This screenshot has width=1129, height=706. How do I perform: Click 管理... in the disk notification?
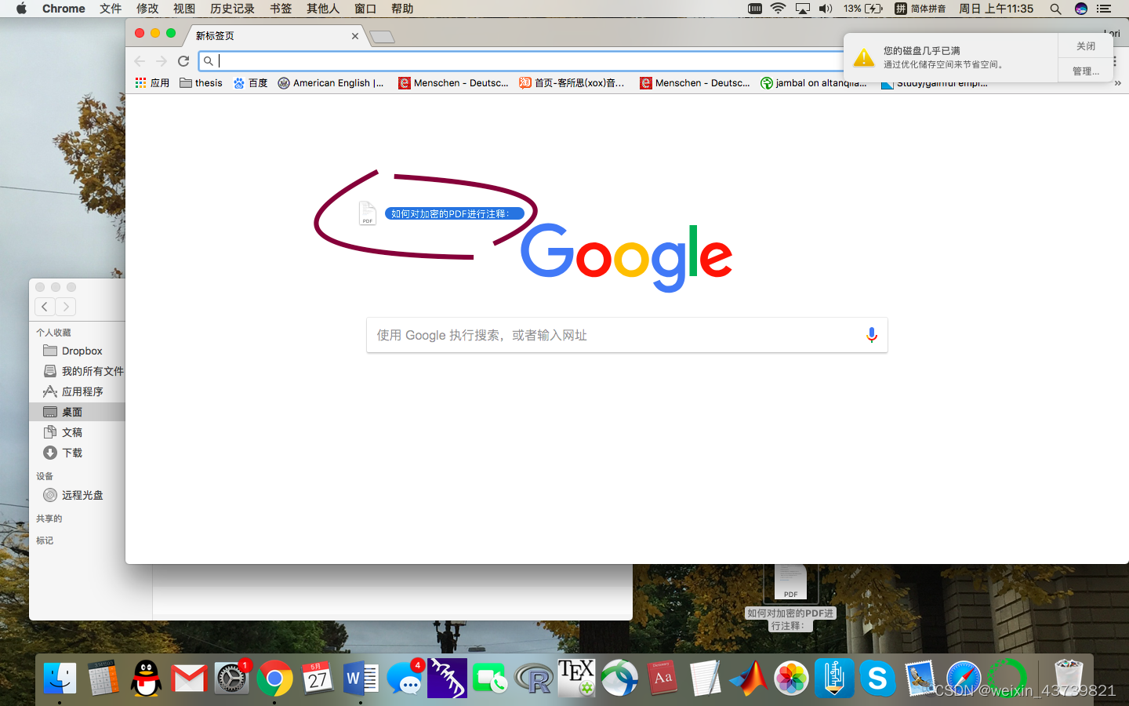click(x=1086, y=71)
